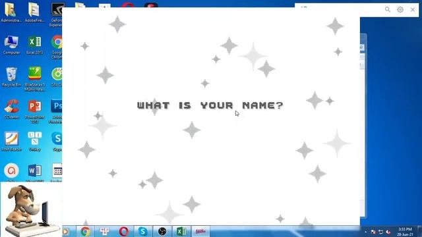Open the Action Center flag icon
422x237 pixels.
(373, 232)
